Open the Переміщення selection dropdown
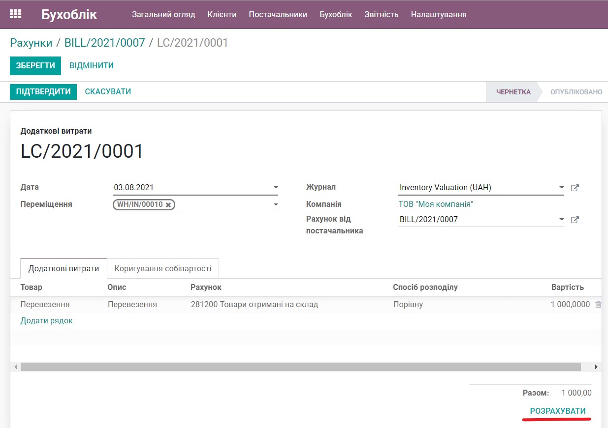This screenshot has height=428, width=608. click(x=275, y=204)
